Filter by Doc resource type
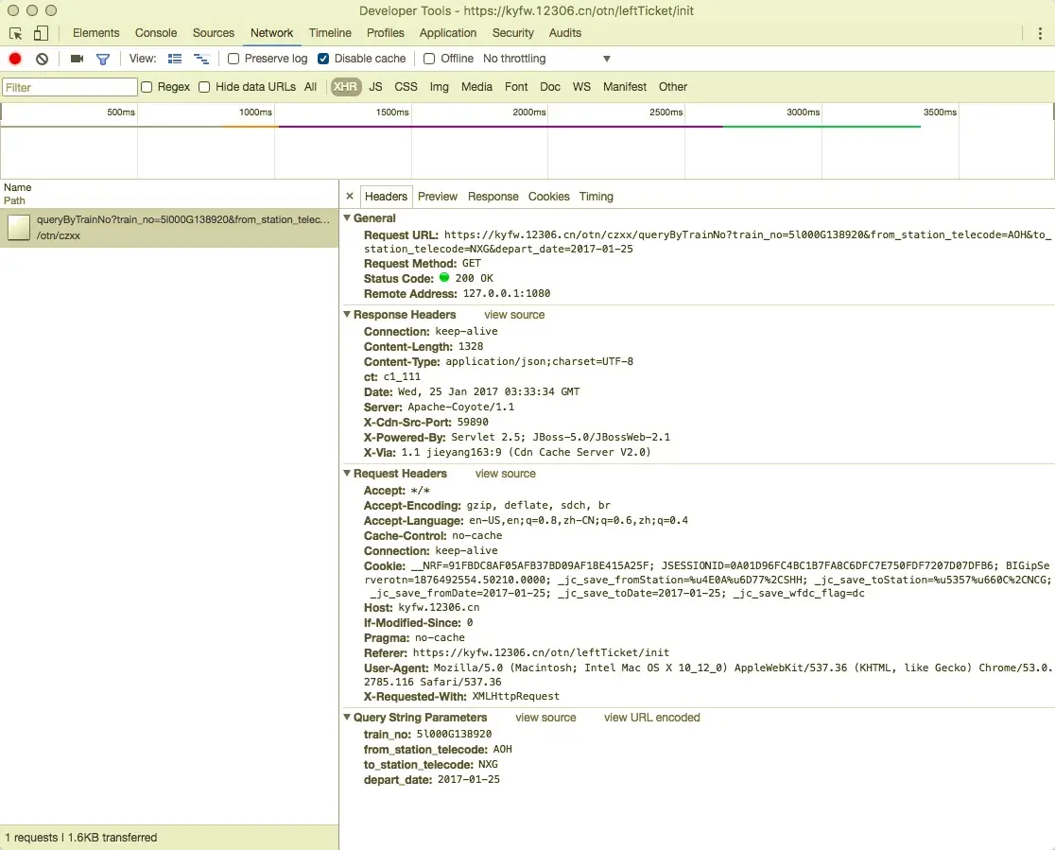This screenshot has width=1055, height=850. [x=549, y=87]
